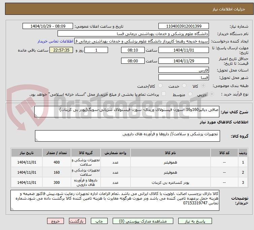
Task: Click the خروج exit button
Action: (x=56, y=222)
